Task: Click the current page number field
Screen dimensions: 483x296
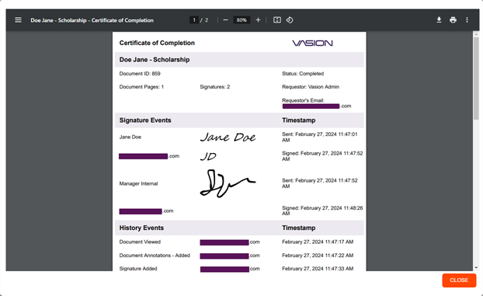Action: [194, 20]
